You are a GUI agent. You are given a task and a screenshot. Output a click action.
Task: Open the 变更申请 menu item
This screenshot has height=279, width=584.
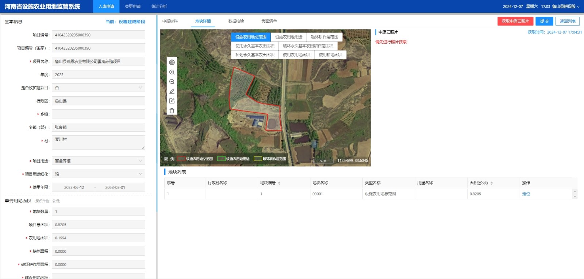(x=133, y=7)
